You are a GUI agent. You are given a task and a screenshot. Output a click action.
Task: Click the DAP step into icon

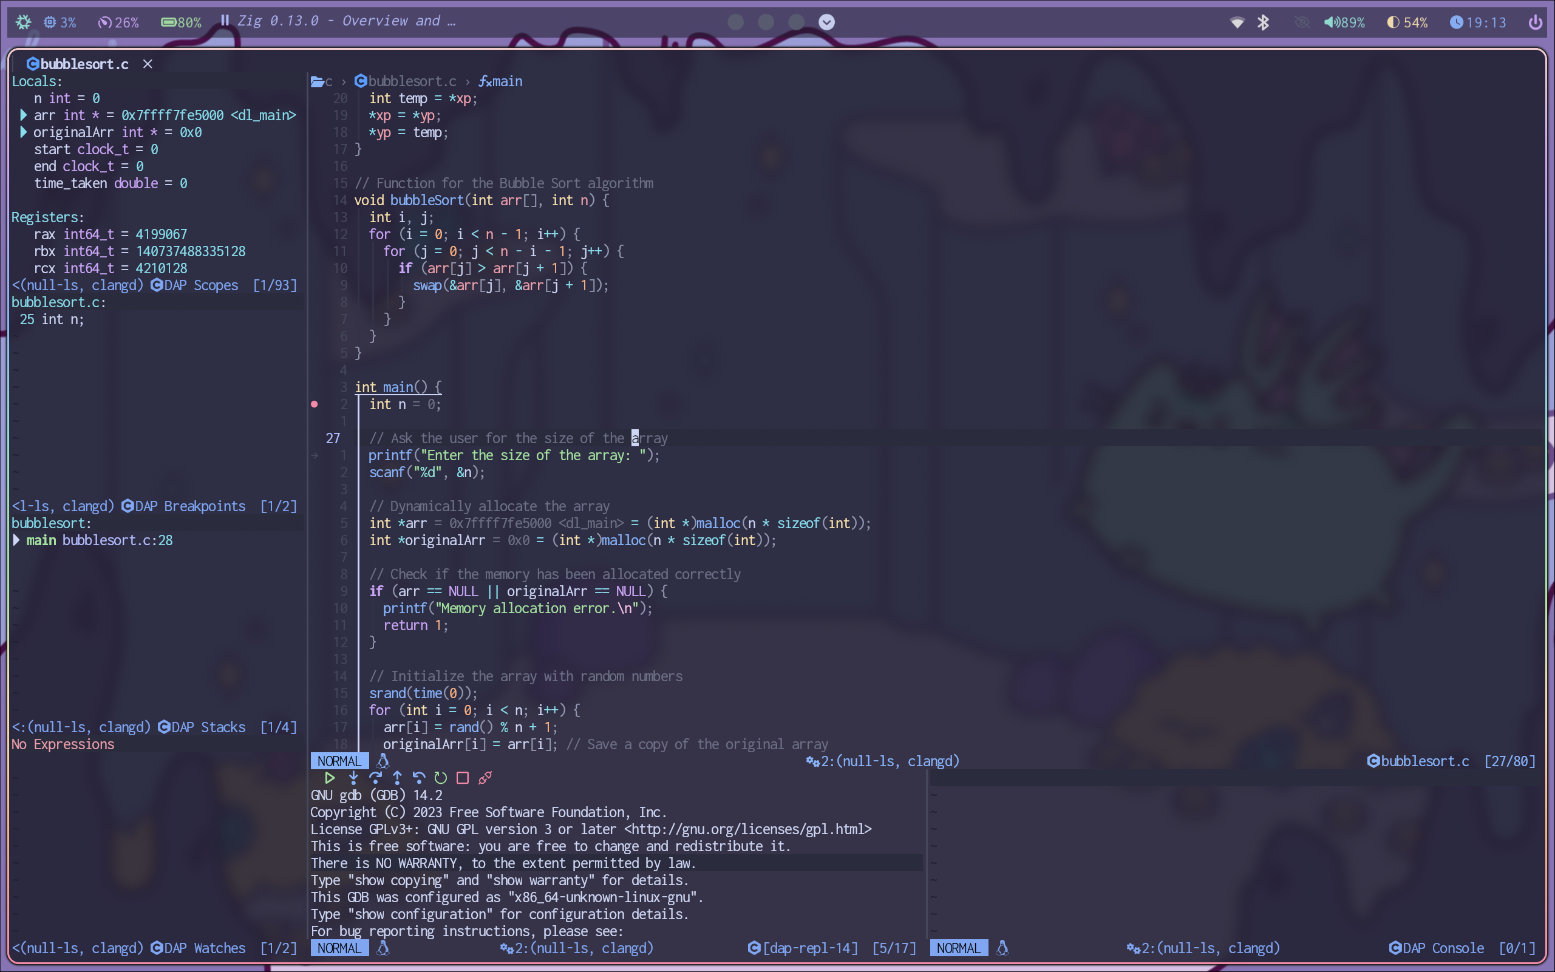353,778
